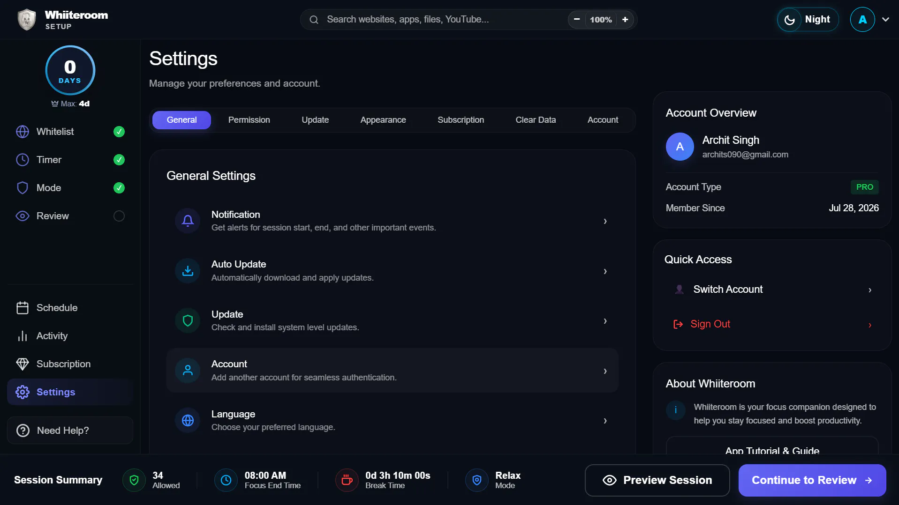Toggle the Timer green checkmark
Image resolution: width=899 pixels, height=505 pixels.
[119, 160]
